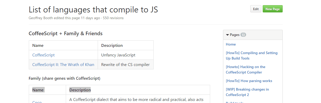This screenshot has width=321, height=103.
Task: Click the highlighted Name column header
Action: [38, 90]
